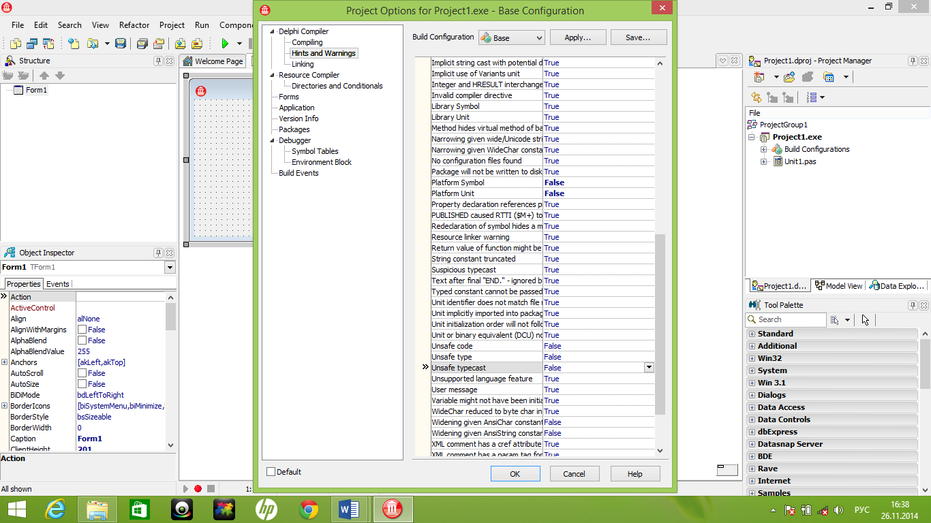Screen dimensions: 931x523
Task: Open Google Chrome from taskbar
Action: click(309, 509)
